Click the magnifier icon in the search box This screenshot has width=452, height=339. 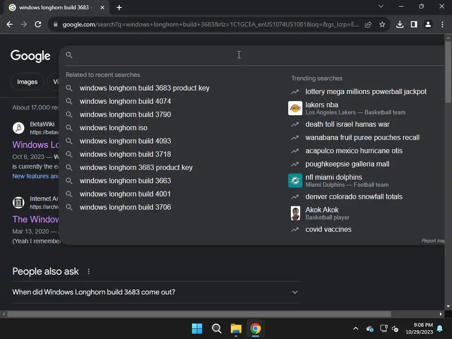[69, 55]
